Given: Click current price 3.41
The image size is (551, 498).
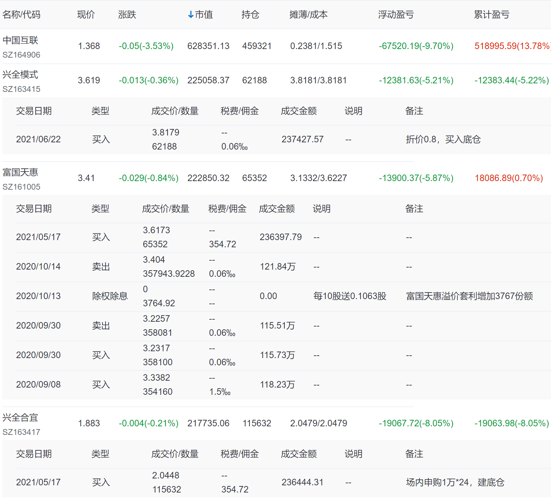Looking at the screenshot, I should [x=86, y=178].
